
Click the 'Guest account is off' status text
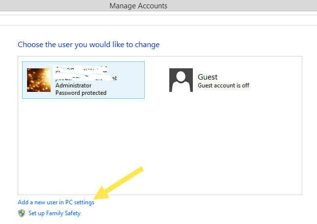coord(223,85)
